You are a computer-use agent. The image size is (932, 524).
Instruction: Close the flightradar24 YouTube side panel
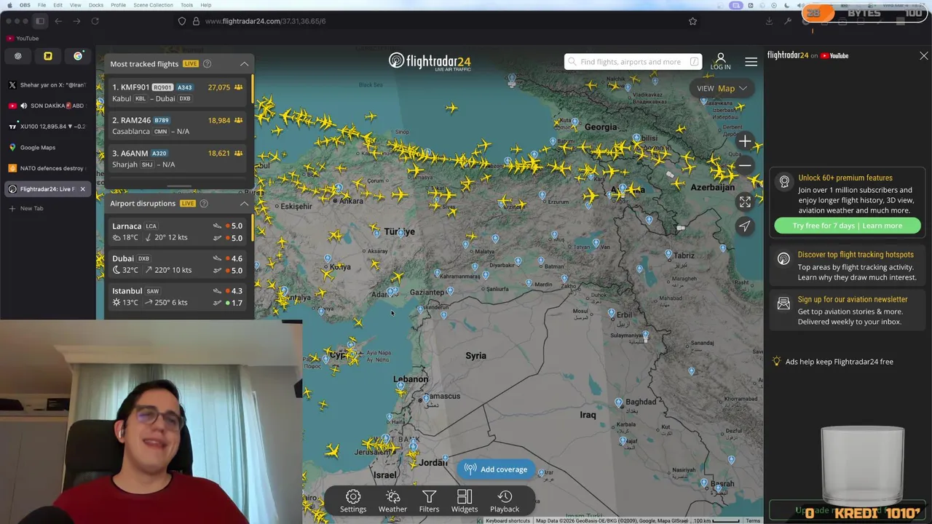coord(924,55)
